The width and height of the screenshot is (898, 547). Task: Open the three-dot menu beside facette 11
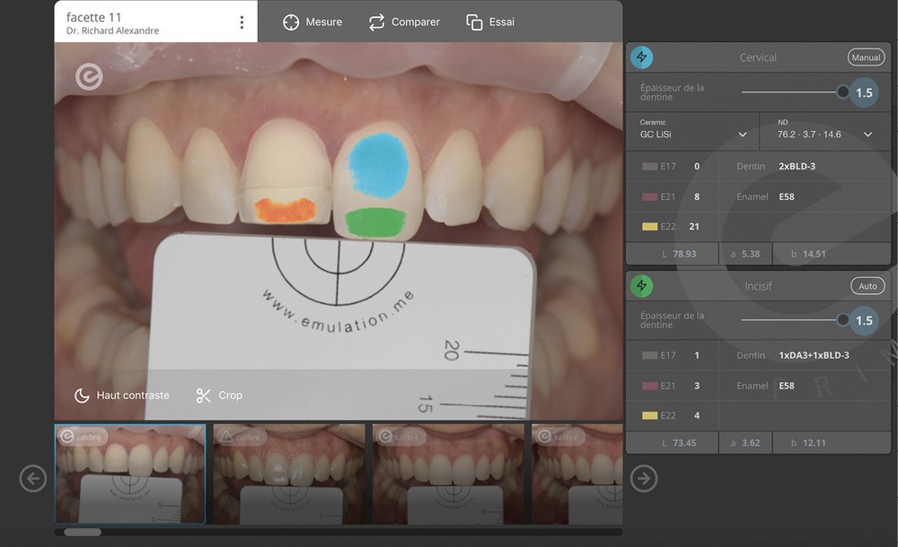coord(241,22)
